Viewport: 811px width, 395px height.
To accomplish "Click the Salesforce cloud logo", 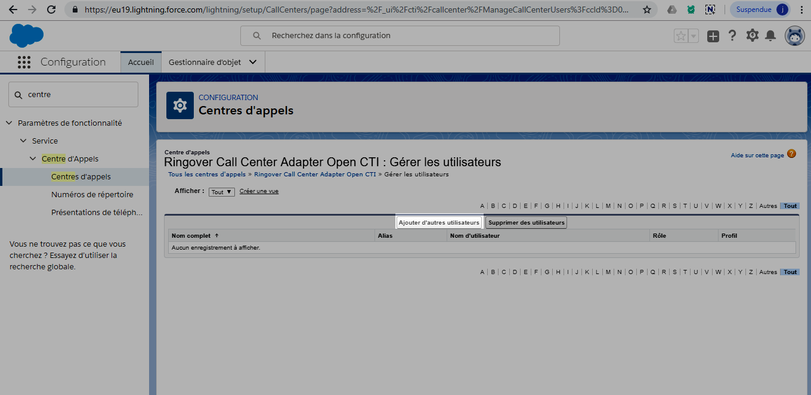I will pyautogui.click(x=26, y=36).
